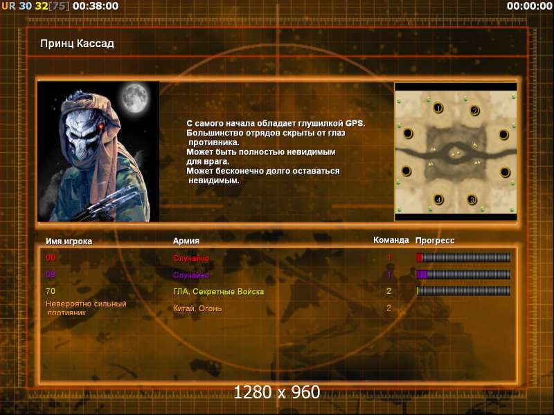Image resolution: width=554 pixels, height=415 pixels.
Task: Click team number 2 for 'Китай, Огонь' row
Action: coord(388,308)
